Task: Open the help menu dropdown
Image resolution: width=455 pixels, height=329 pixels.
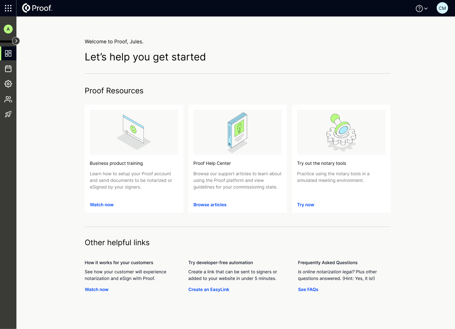Action: coord(422,9)
